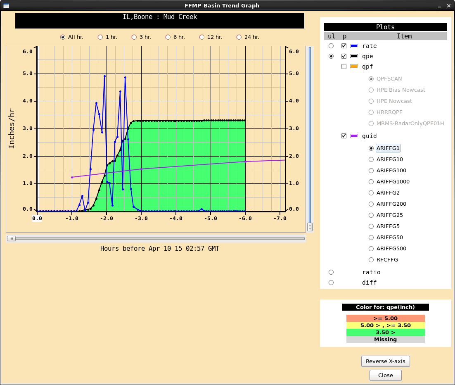The image size is (455, 385).
Task: Click the gray Missing legend color
Action: click(x=385, y=339)
